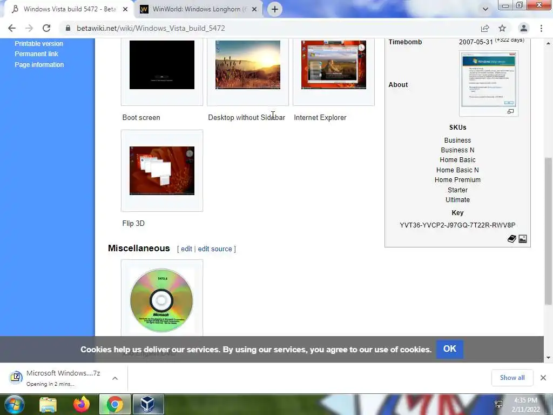Click Show all downloads
Image resolution: width=553 pixels, height=415 pixels.
[512, 378]
